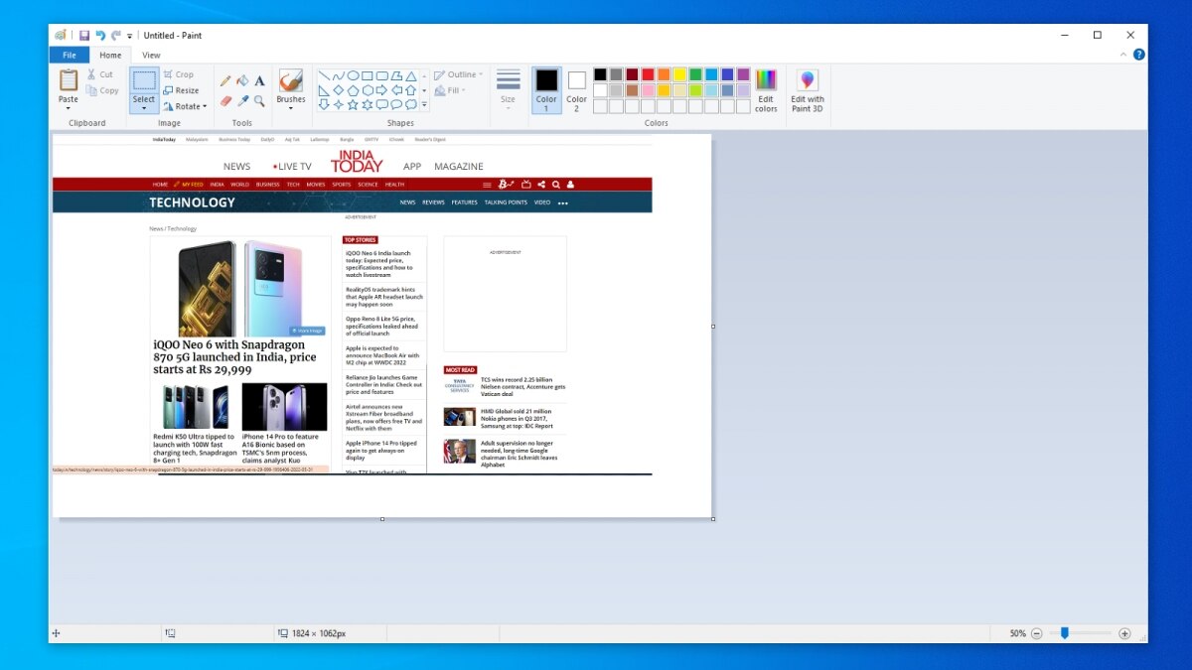Viewport: 1192px width, 670px height.
Task: Choose the Hexagon shape
Action: click(368, 90)
